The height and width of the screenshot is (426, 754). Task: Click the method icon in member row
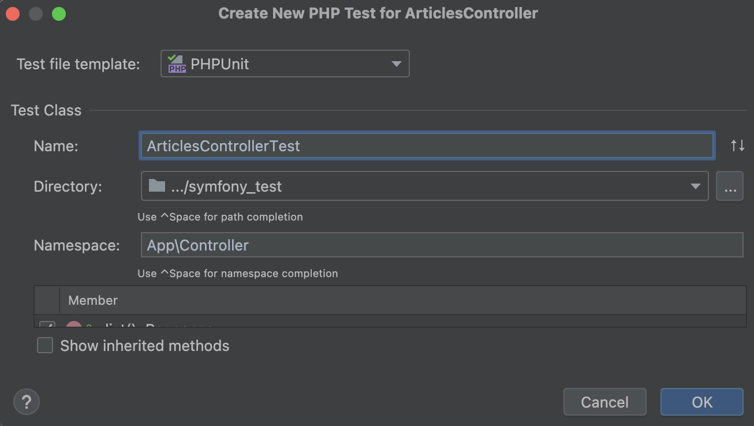[x=73, y=326]
